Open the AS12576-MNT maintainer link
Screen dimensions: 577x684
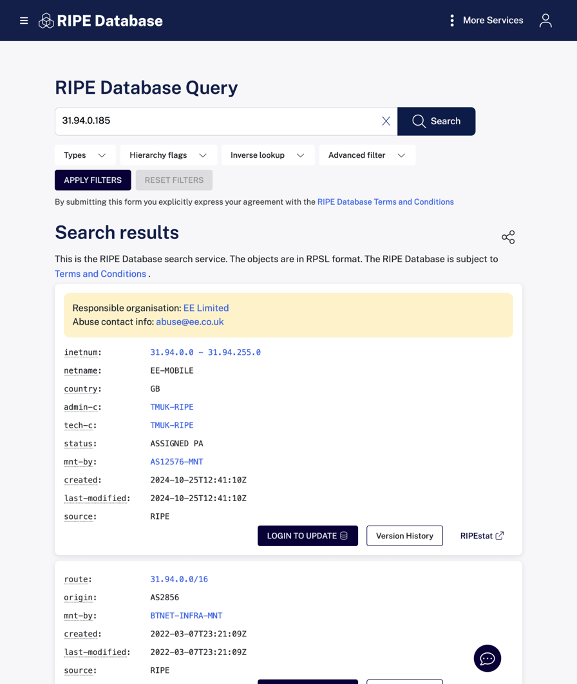tap(176, 462)
